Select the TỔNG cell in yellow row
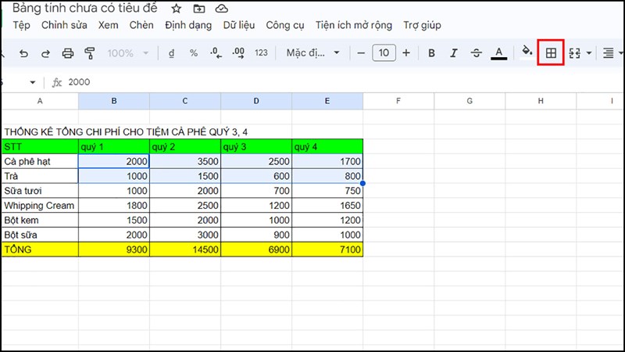Screen dimensions: 625x352 click(x=41, y=250)
